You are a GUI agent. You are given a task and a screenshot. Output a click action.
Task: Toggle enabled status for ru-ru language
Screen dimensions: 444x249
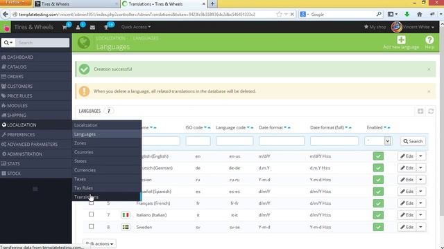[378, 180]
